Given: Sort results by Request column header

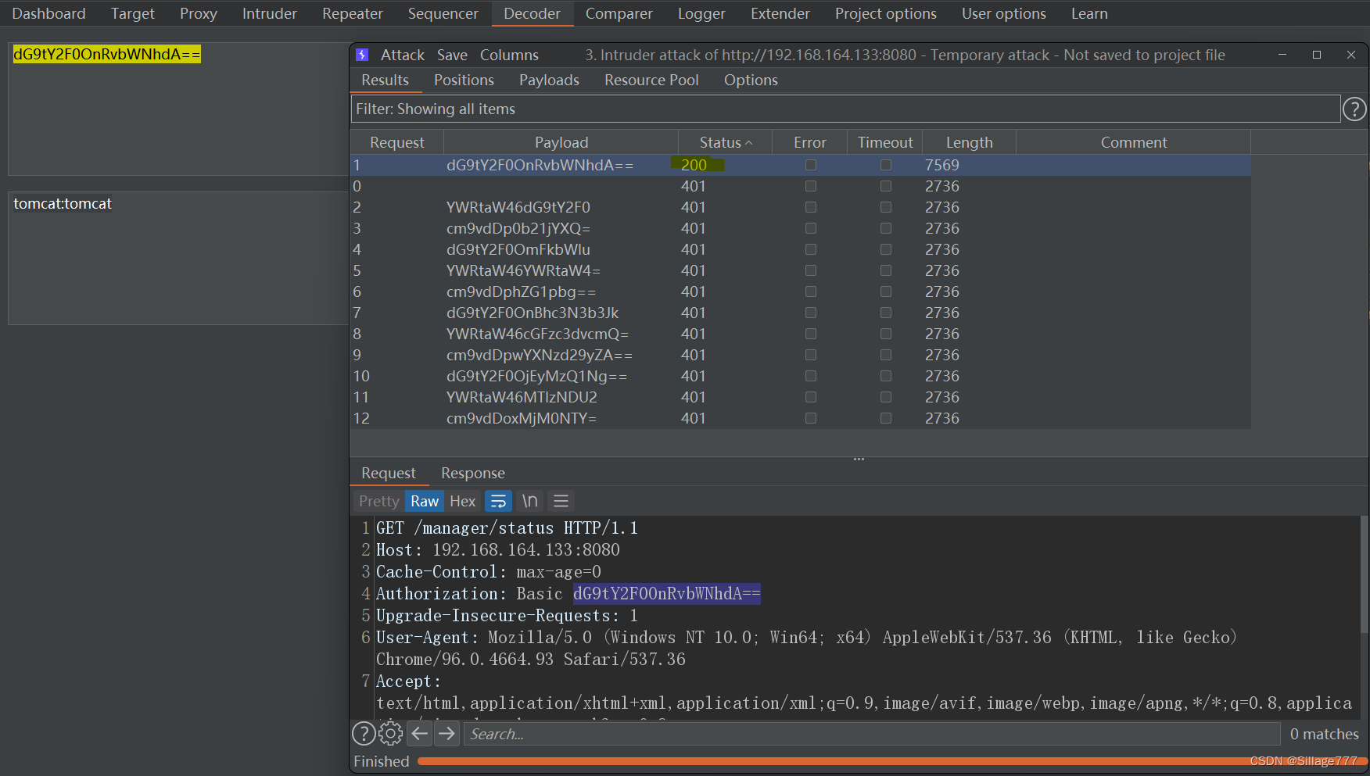Looking at the screenshot, I should 397,142.
